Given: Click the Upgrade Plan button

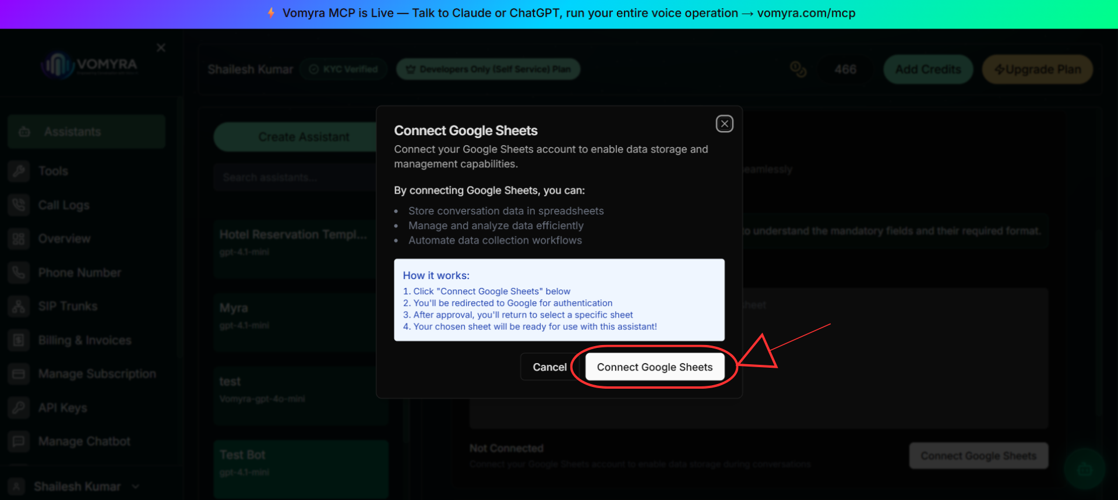Looking at the screenshot, I should tap(1038, 69).
